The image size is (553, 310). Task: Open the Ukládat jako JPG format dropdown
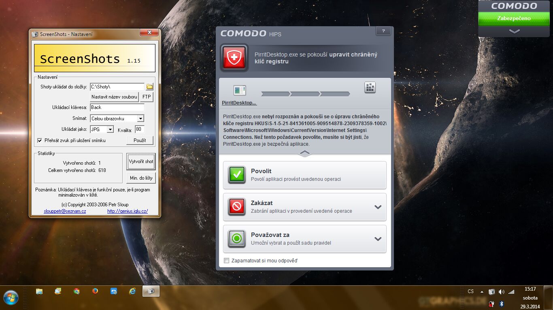(110, 130)
